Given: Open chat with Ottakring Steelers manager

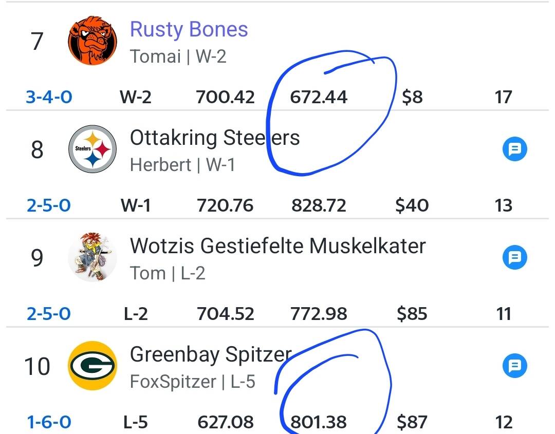Looking at the screenshot, I should 514,149.
